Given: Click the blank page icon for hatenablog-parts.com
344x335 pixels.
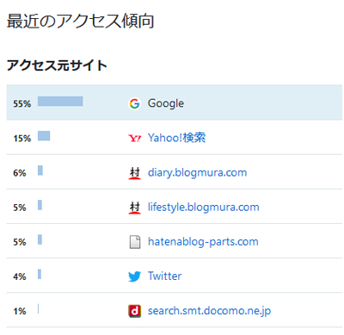Looking at the screenshot, I should [x=135, y=242].
